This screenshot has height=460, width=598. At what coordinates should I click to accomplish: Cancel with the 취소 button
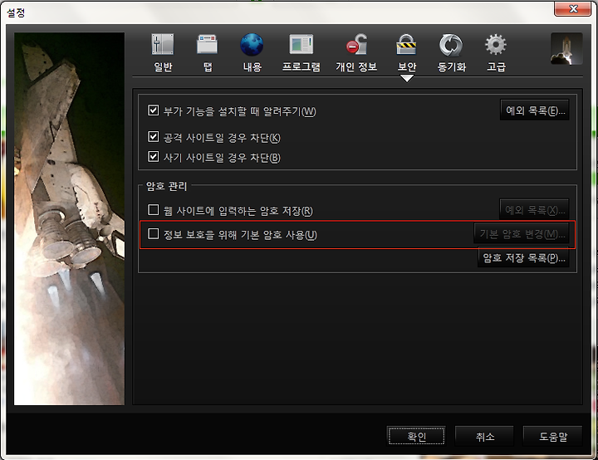click(484, 436)
